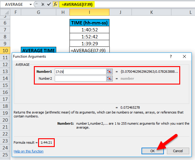Select row 9 header
The image size is (195, 160).
pyautogui.click(x=5, y=43)
